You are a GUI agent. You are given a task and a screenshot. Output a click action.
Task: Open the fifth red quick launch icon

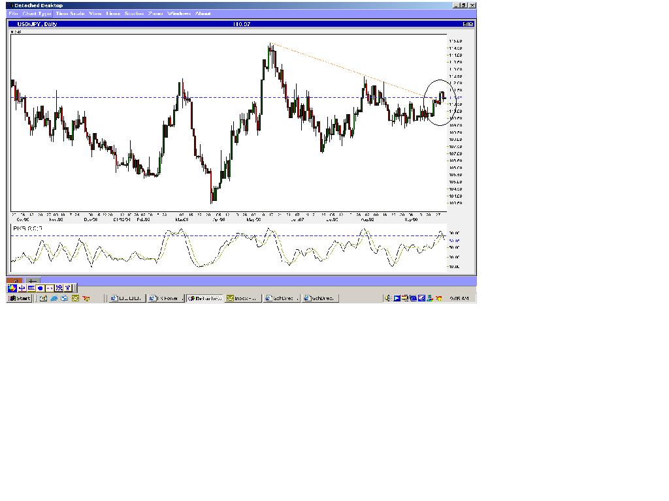tap(86, 298)
